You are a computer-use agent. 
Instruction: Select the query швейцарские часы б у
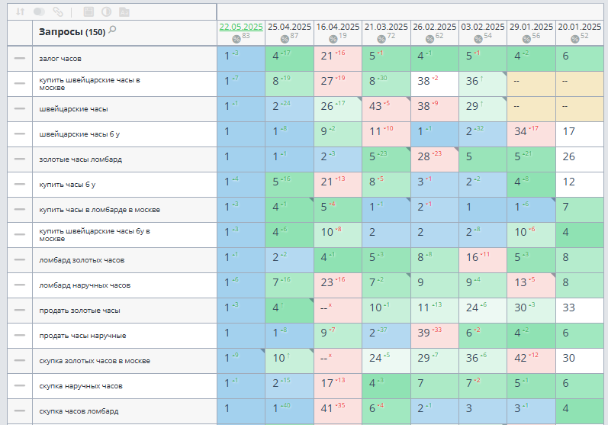click(x=79, y=134)
